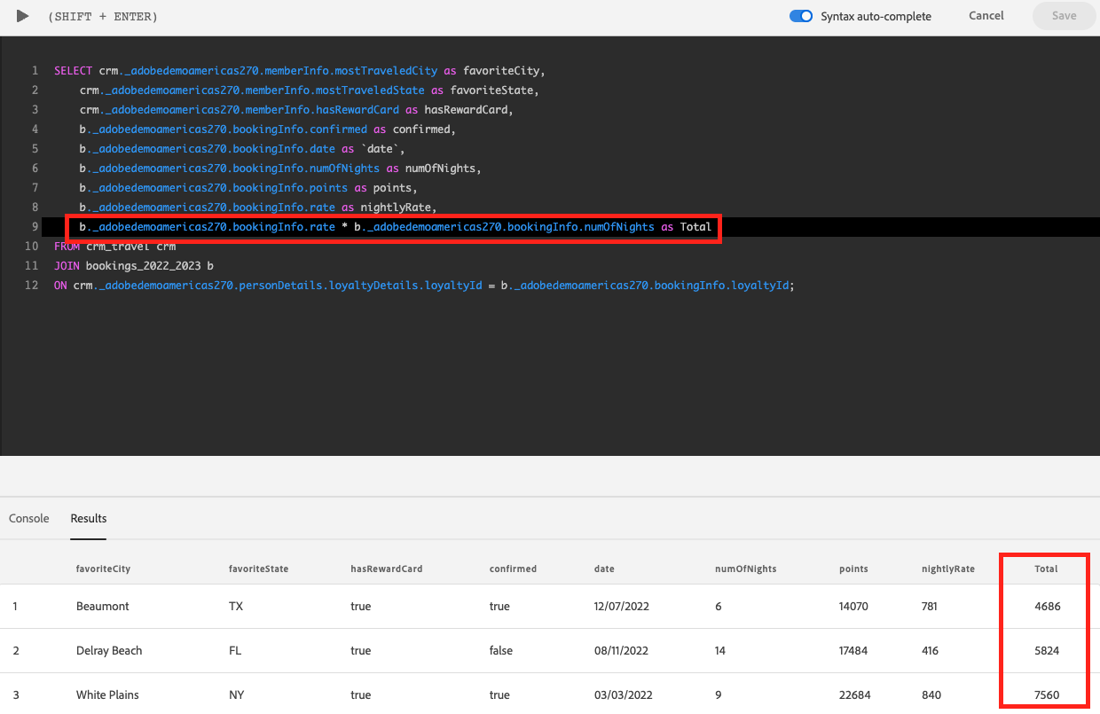Image resolution: width=1100 pixels, height=714 pixels.
Task: Select the Beaumont cell
Action: click(103, 607)
